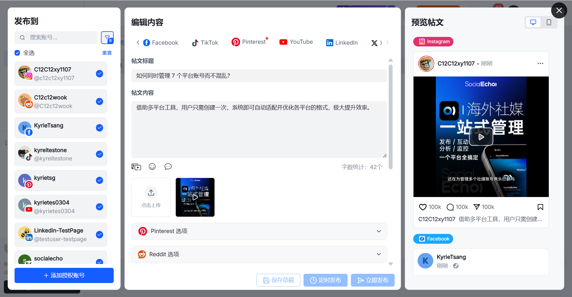Click the 帖文内容 content text area

point(259,129)
